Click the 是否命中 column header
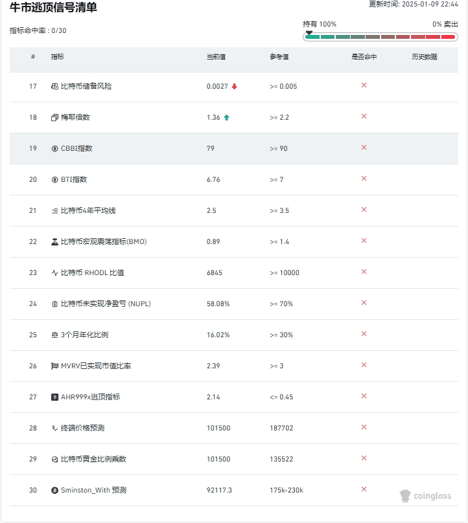Screen dimensions: 468x523 pos(364,57)
